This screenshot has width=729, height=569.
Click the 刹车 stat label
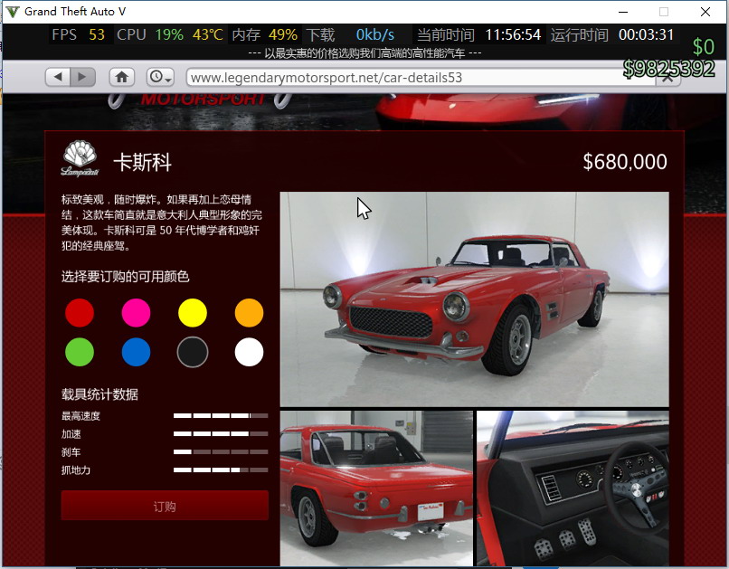point(71,452)
